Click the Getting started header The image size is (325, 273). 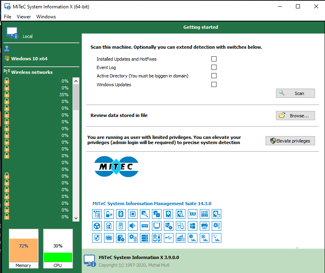coord(201,27)
